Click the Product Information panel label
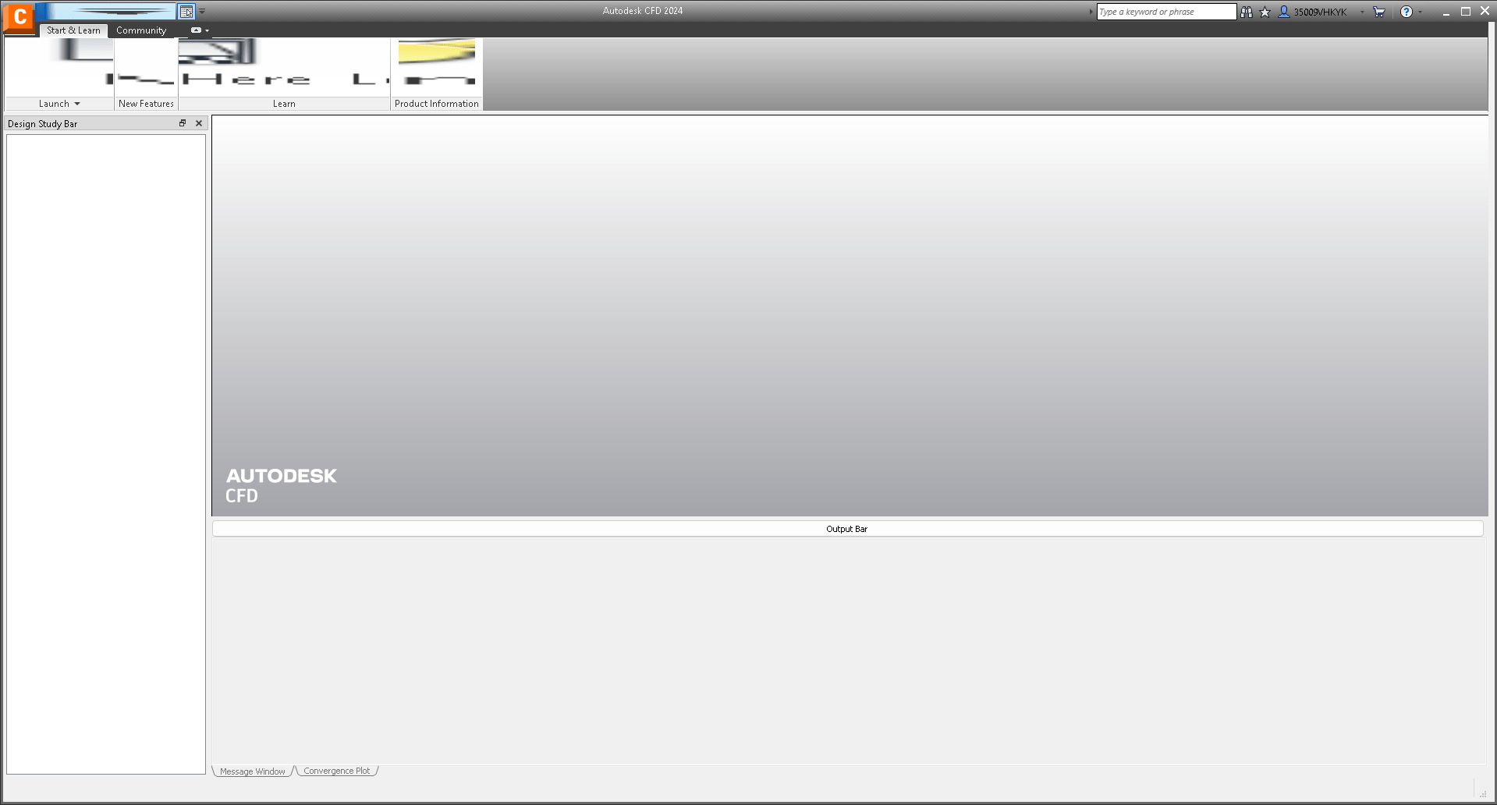1497x805 pixels. [437, 104]
